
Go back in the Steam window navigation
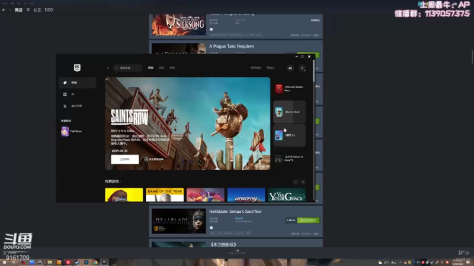click(4, 10)
